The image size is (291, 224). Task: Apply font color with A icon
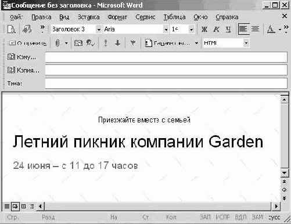(271, 30)
